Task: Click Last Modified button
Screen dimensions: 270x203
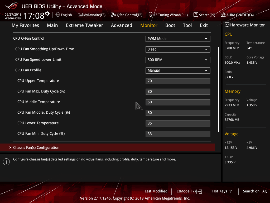Action: tap(156, 191)
